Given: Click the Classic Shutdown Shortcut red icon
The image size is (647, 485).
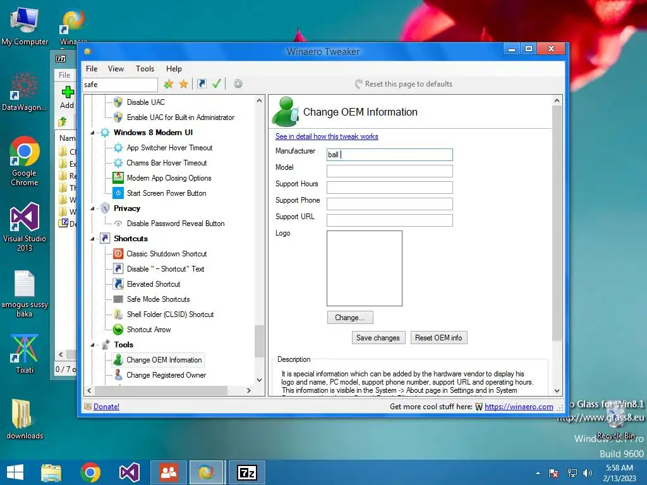Looking at the screenshot, I should click(118, 254).
